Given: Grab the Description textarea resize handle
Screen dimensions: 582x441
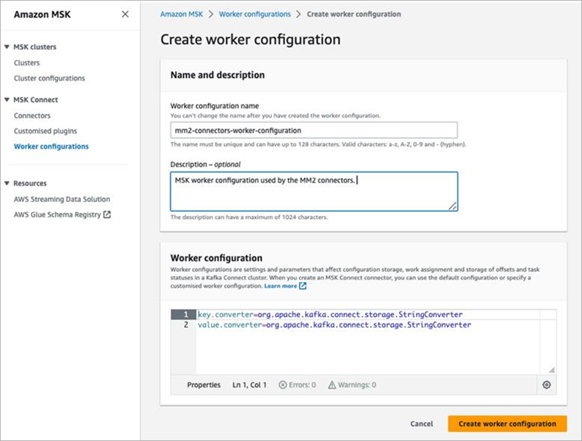Looking at the screenshot, I should point(452,206).
